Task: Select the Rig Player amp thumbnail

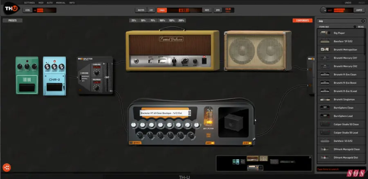Action: [x=325, y=33]
